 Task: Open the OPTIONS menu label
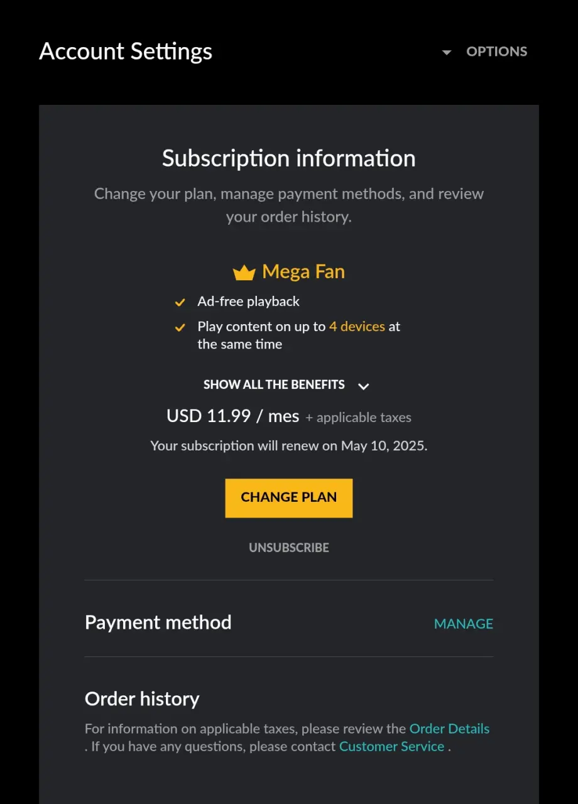coord(496,52)
